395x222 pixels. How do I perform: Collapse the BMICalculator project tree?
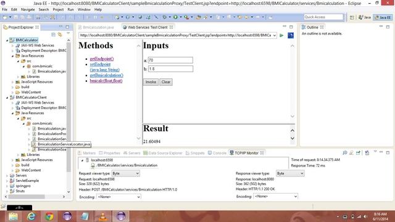click(7, 40)
